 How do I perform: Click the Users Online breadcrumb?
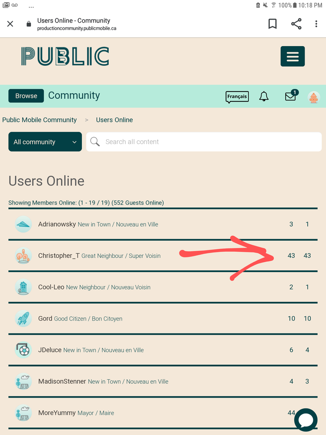coord(114,120)
